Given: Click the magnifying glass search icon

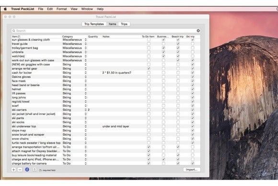Looking at the screenshot, I should coord(13,31).
